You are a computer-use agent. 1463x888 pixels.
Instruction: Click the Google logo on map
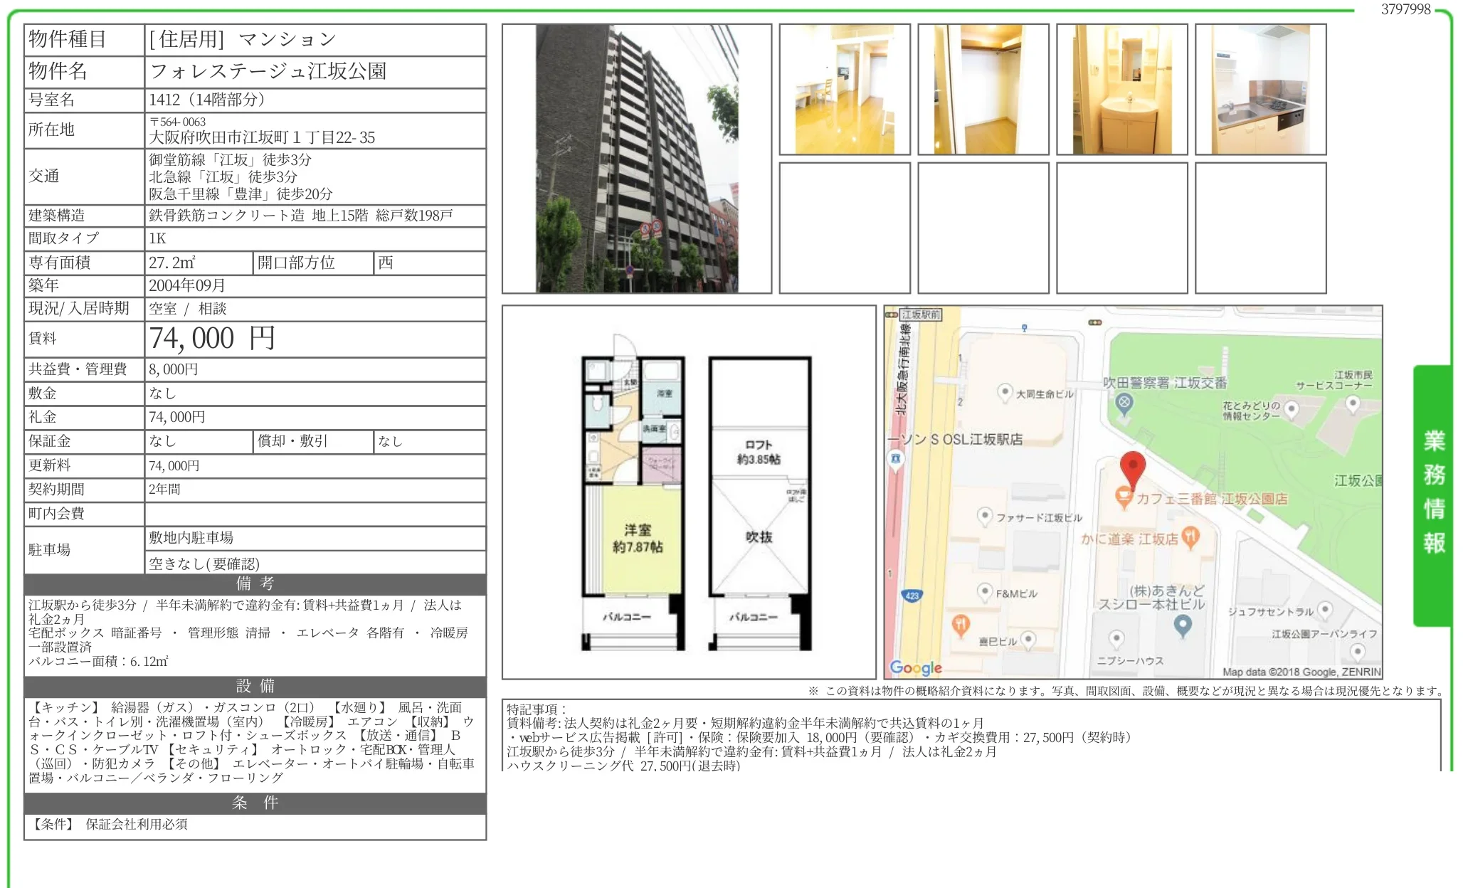[916, 667]
